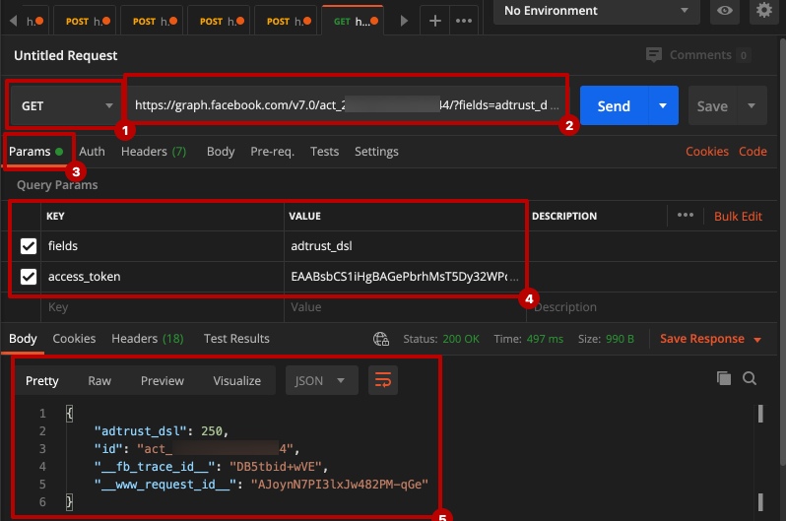The width and height of the screenshot is (786, 521).
Task: Select the Preview view mode
Action: tap(163, 380)
